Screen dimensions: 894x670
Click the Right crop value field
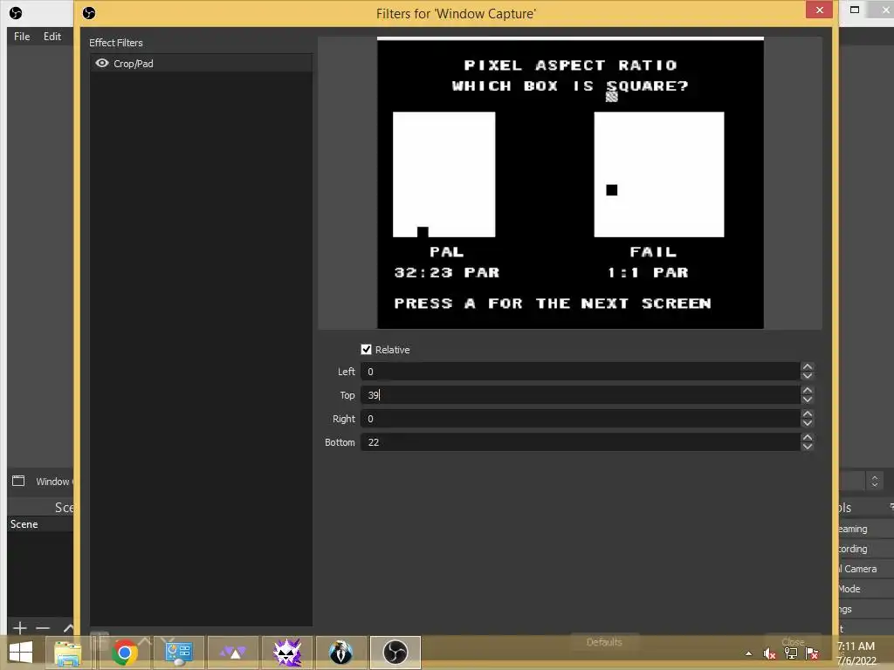click(580, 419)
